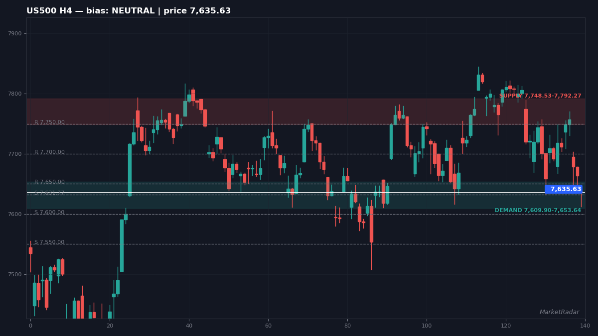
Task: Click the 40 x-axis tick label
Action: [x=189, y=326]
